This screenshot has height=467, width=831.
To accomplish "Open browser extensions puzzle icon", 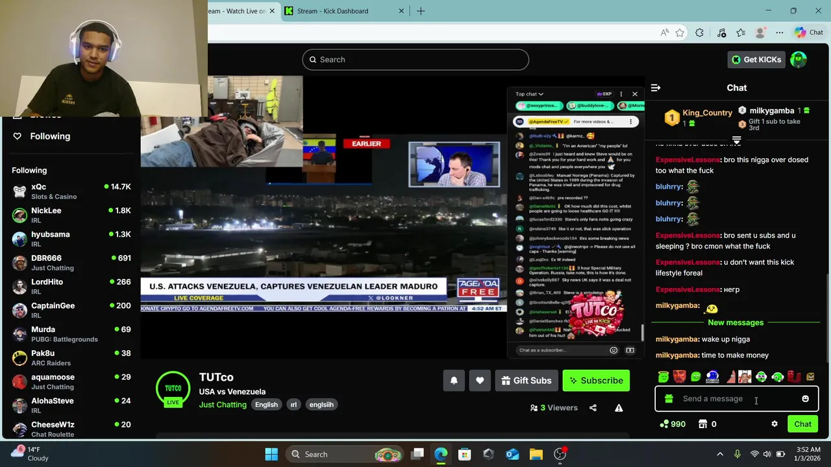I will [699, 32].
